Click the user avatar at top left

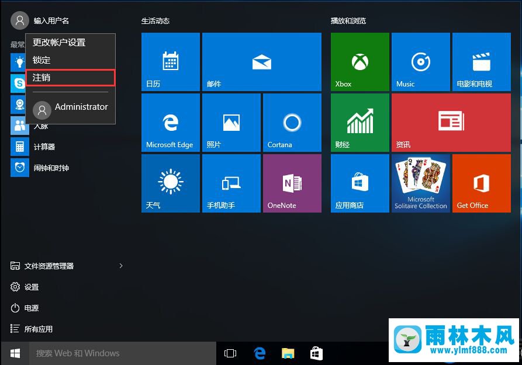20,20
